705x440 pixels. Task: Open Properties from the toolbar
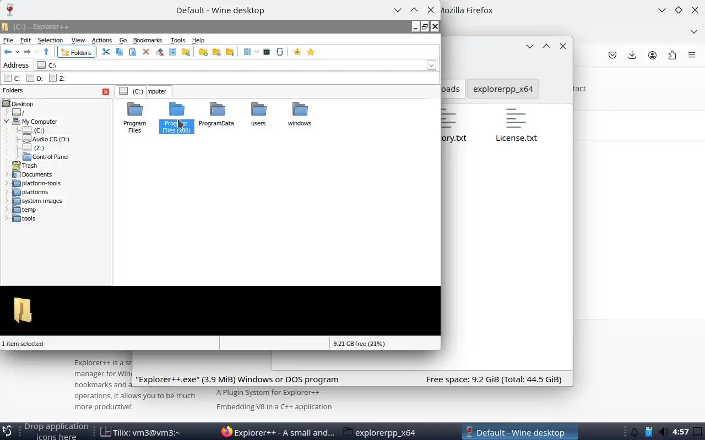coord(172,52)
